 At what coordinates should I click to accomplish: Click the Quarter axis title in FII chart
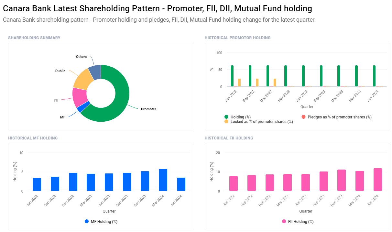point(306,211)
